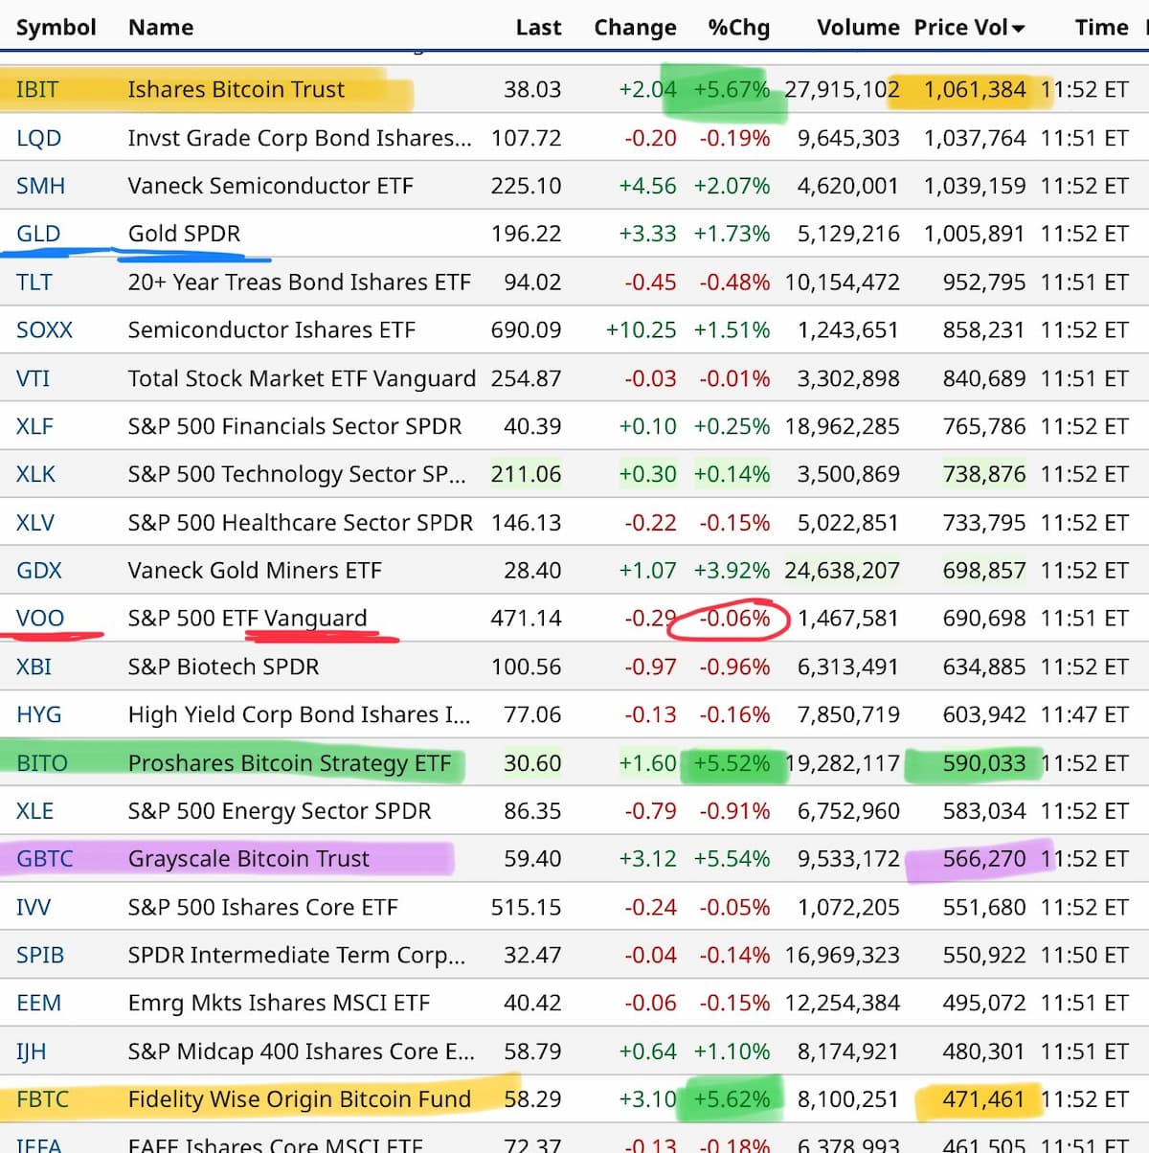
Task: Click GLD percent change +1.73%
Action: 732,234
